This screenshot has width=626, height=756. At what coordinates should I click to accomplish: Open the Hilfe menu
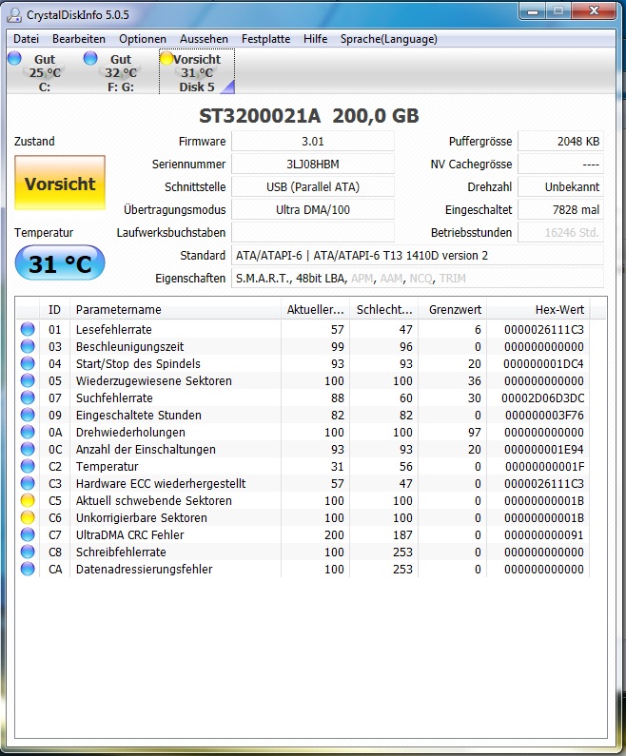316,39
